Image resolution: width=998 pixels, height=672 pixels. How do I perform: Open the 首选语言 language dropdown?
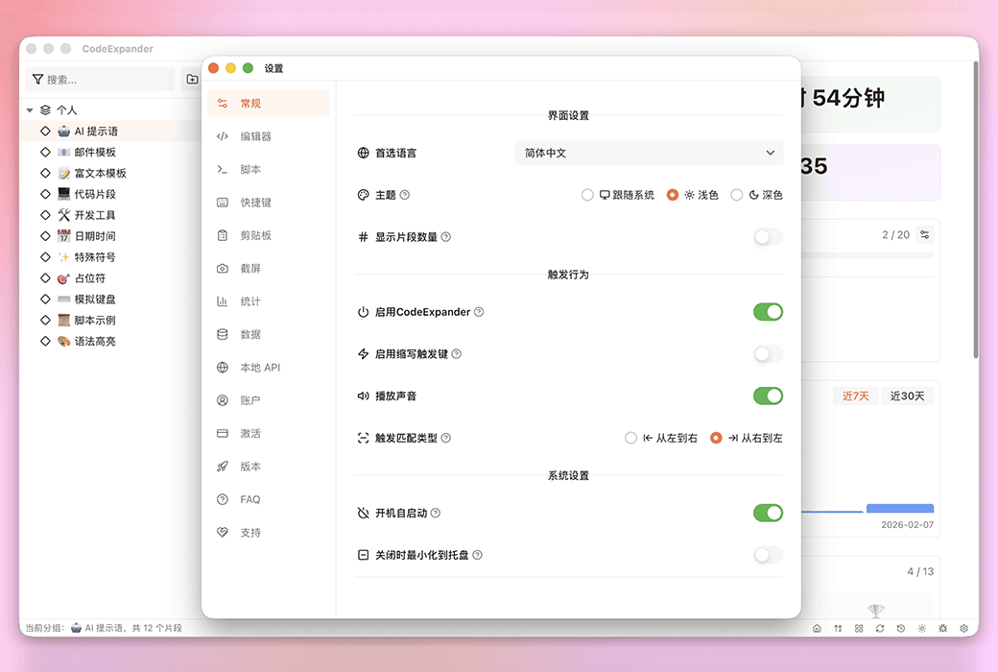tap(649, 153)
